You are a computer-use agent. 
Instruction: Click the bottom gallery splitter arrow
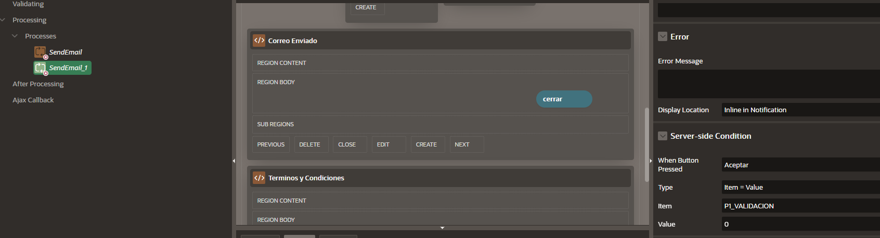pos(442,228)
